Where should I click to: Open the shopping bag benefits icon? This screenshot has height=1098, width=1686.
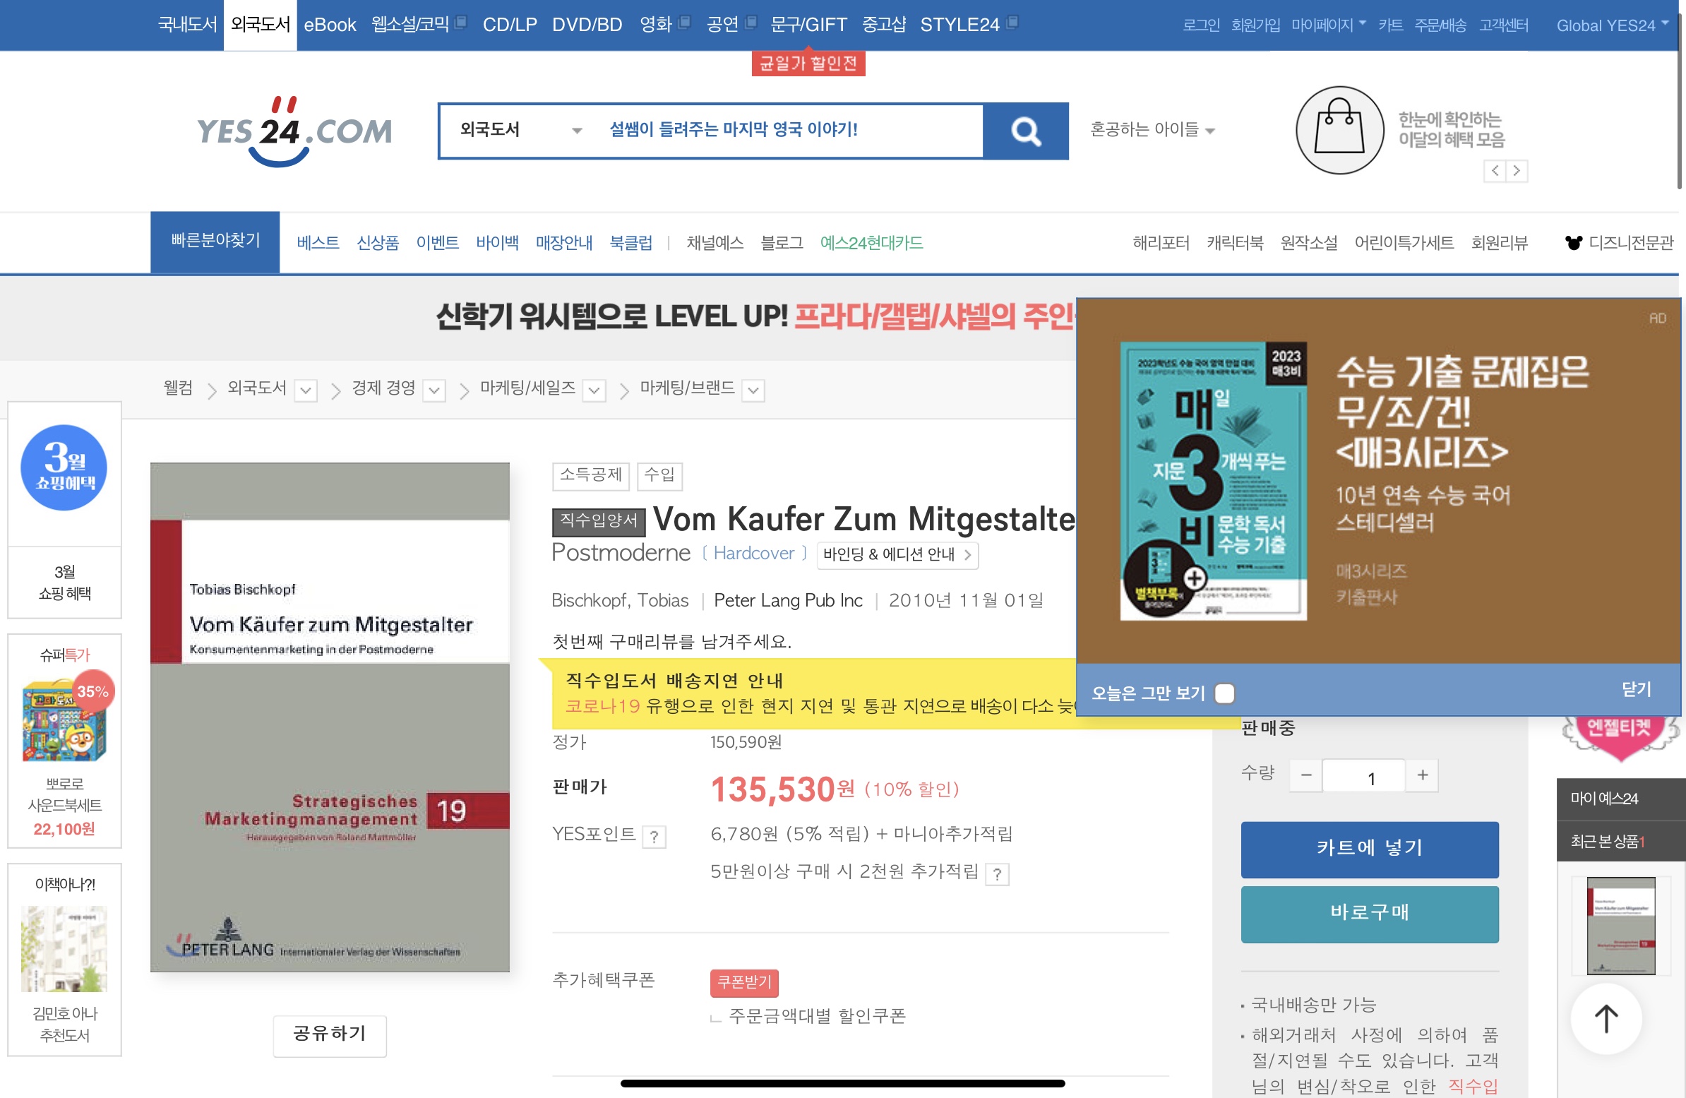point(1339,131)
